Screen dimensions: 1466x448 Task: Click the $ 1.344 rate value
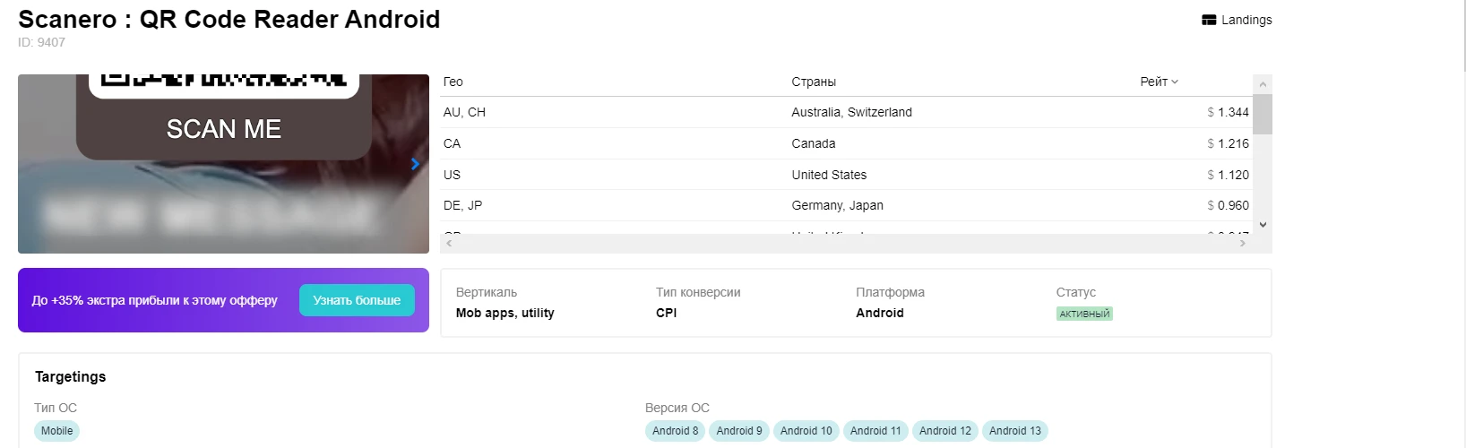point(1228,112)
